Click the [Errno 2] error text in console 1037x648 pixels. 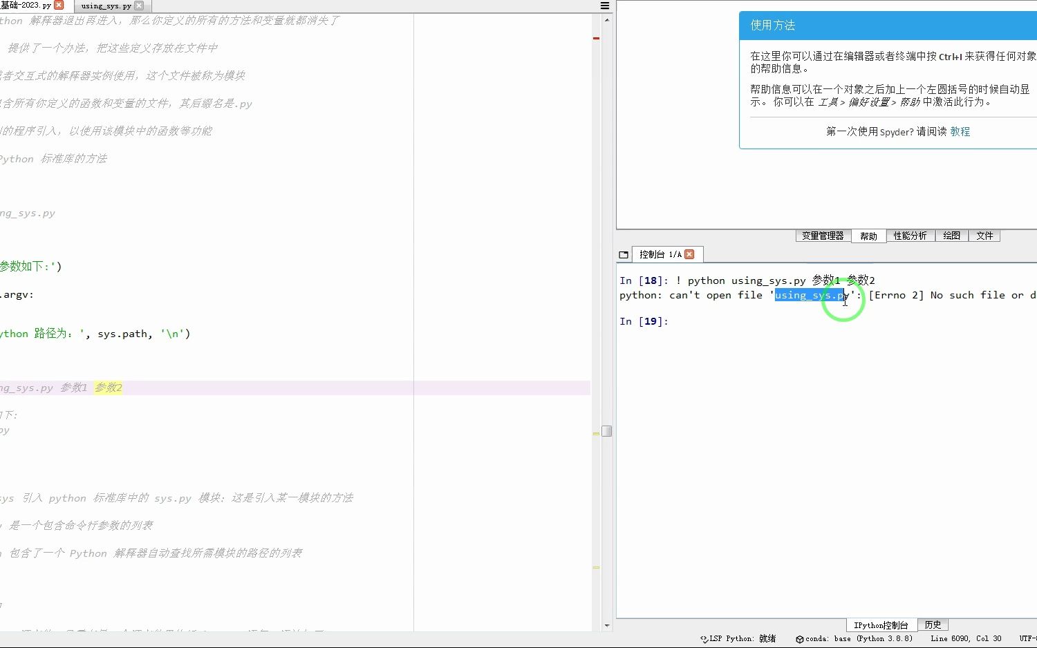pyautogui.click(x=896, y=295)
